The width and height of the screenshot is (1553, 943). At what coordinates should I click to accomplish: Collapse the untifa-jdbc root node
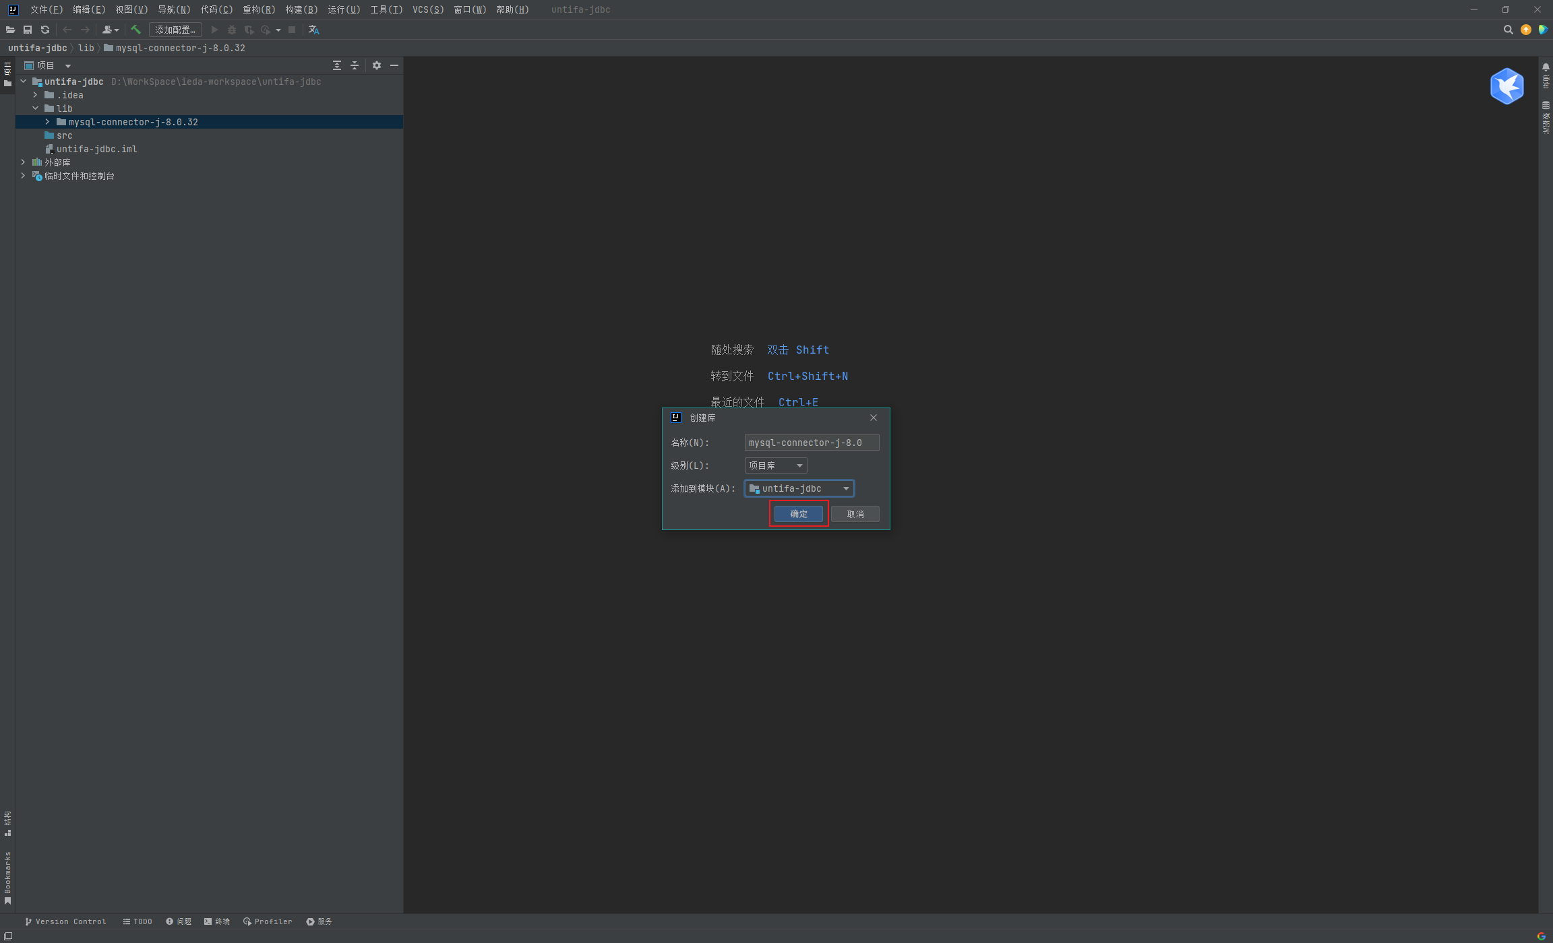coord(24,82)
